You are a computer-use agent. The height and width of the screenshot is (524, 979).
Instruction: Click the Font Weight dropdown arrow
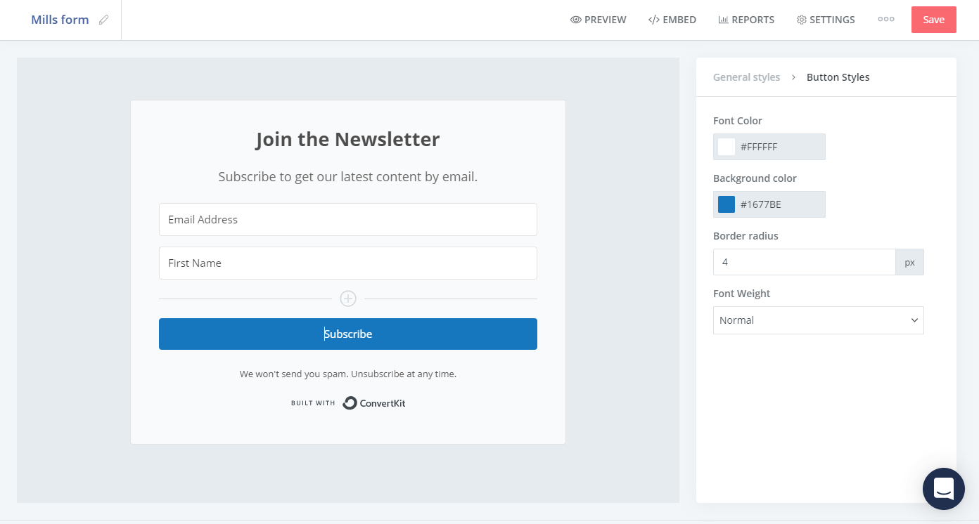click(914, 320)
